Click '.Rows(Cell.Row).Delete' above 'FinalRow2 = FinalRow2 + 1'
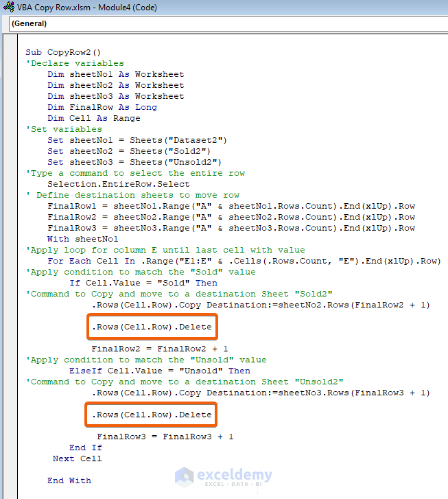The height and width of the screenshot is (499, 448). [152, 327]
